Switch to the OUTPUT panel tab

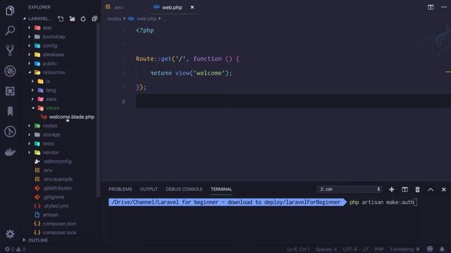(149, 189)
